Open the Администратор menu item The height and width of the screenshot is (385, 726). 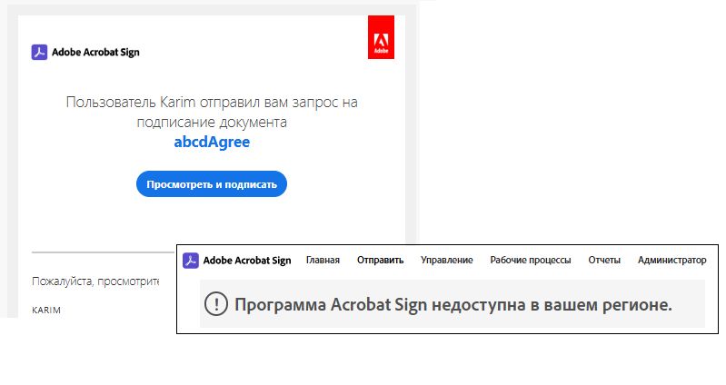[671, 261]
